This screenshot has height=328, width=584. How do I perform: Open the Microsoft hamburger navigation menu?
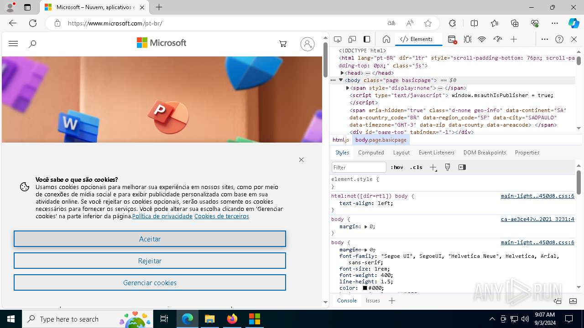(13, 43)
